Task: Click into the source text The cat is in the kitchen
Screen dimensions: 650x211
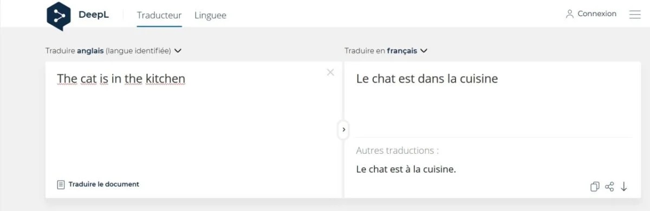Action: point(121,79)
